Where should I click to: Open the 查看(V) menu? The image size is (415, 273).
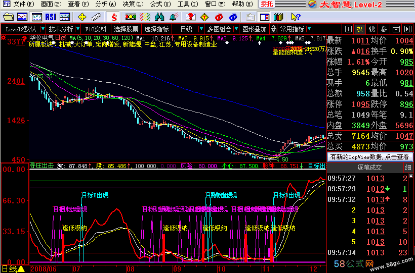click(x=78, y=4)
